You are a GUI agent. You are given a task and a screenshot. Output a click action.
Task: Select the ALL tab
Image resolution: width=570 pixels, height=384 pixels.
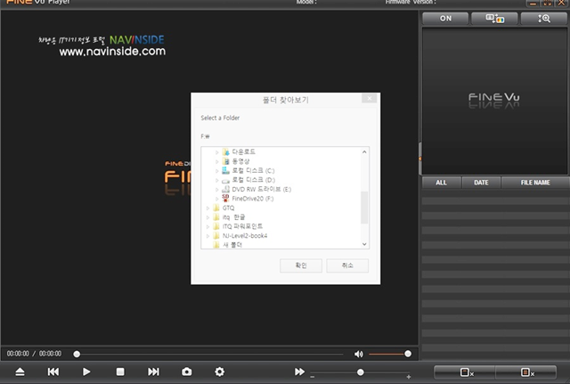coord(442,183)
